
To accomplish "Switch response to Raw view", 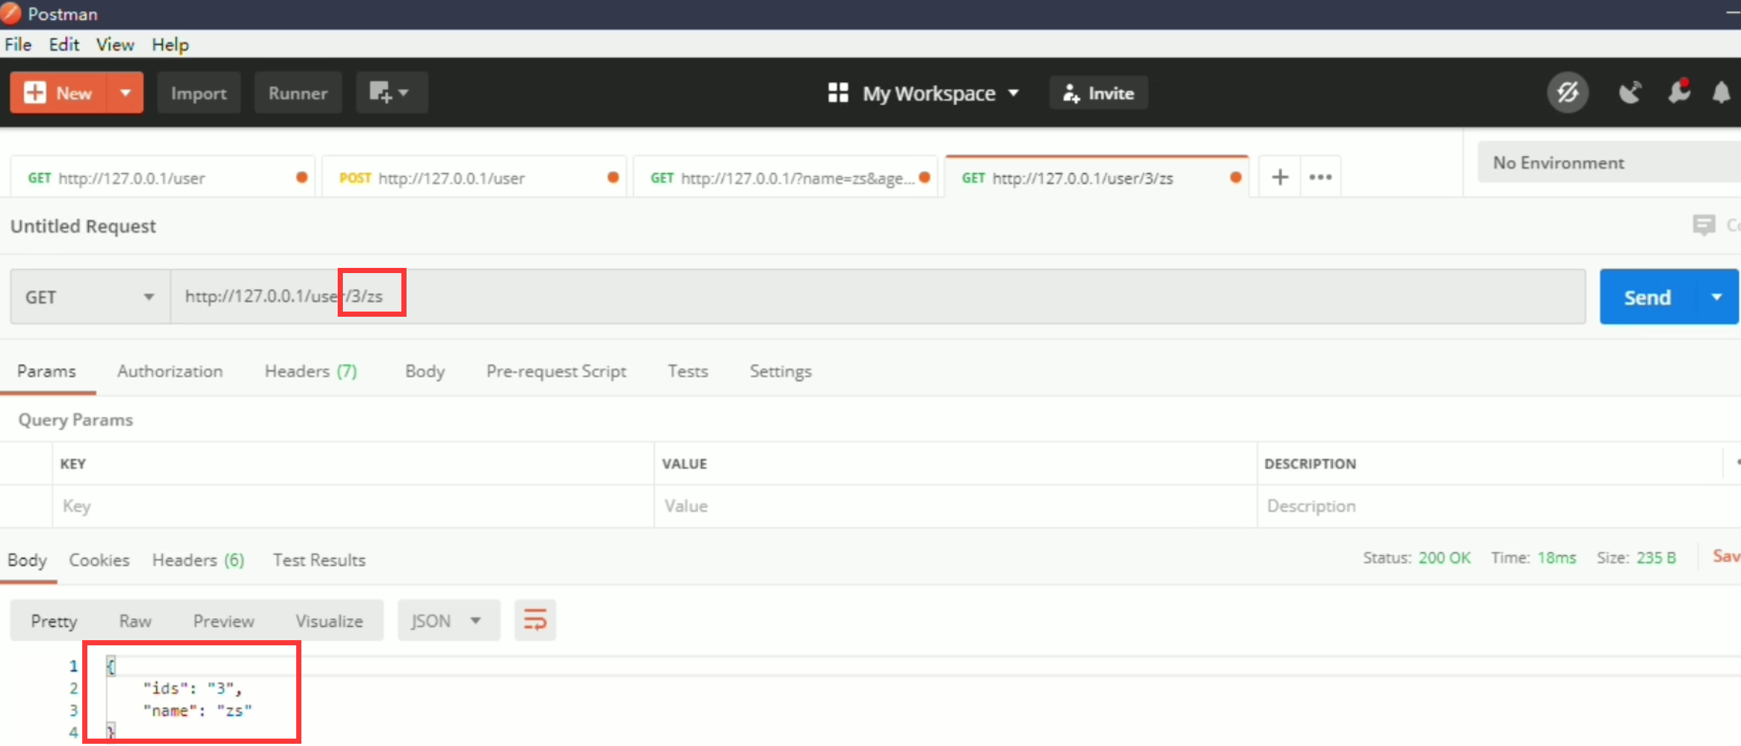I will tap(136, 620).
